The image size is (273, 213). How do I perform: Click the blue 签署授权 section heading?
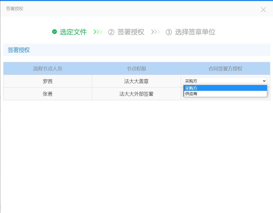pyautogui.click(x=19, y=50)
